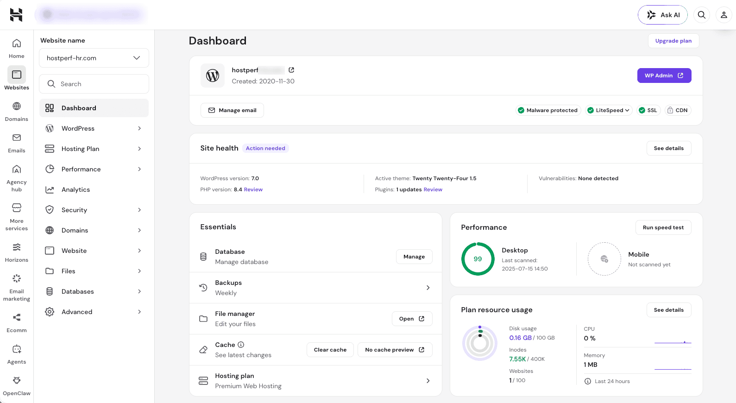The image size is (736, 403).
Task: Click See details in Plan resource usage
Action: tap(669, 310)
